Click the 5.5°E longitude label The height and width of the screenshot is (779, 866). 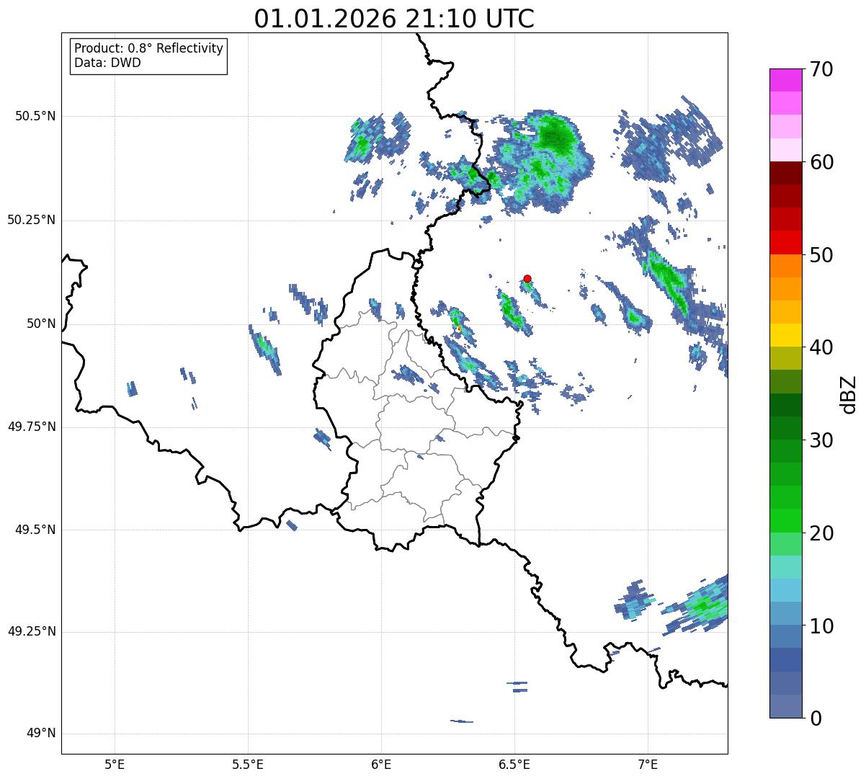tap(248, 764)
